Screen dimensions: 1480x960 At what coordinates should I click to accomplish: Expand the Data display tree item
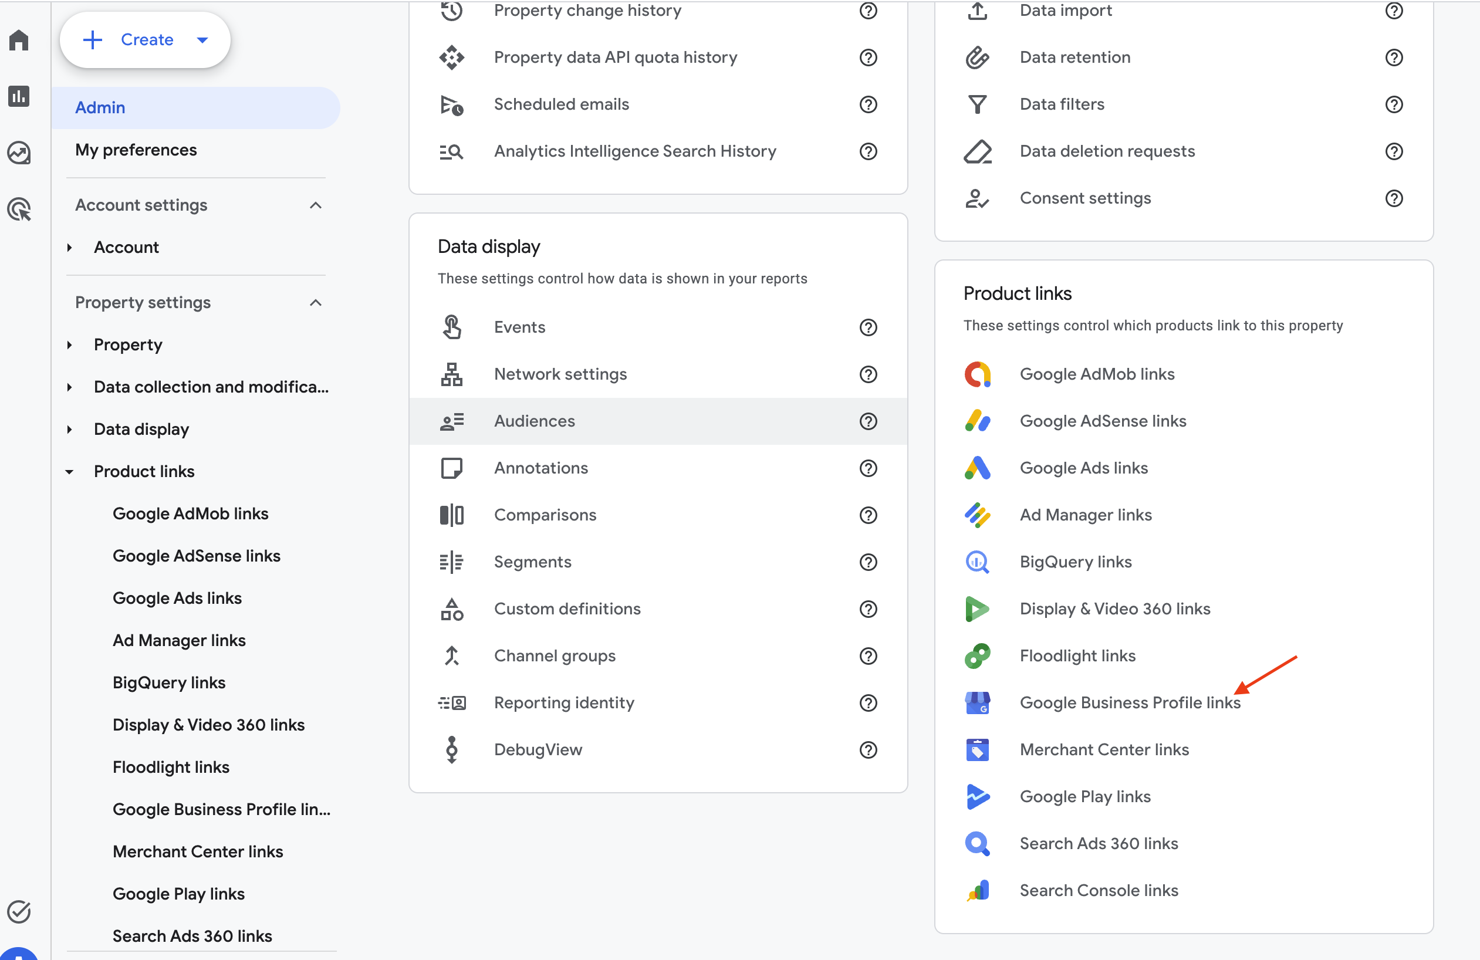[70, 430]
